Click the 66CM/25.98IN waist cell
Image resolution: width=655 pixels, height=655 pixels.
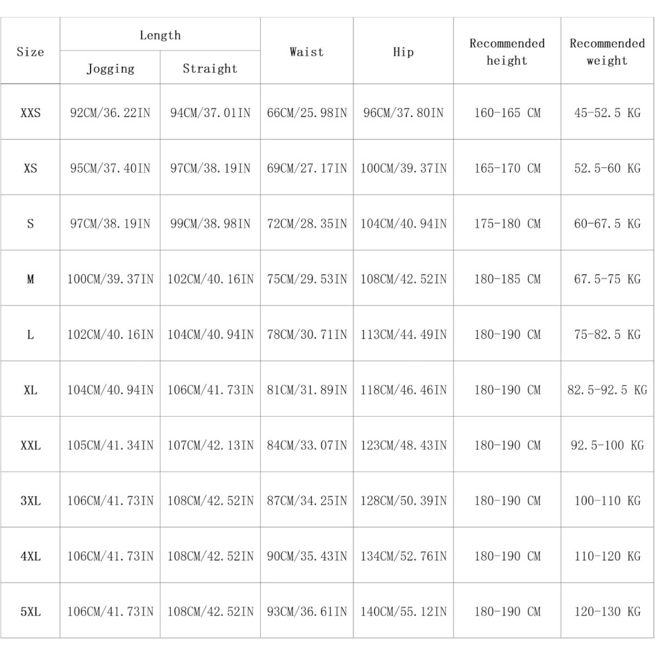tap(307, 112)
